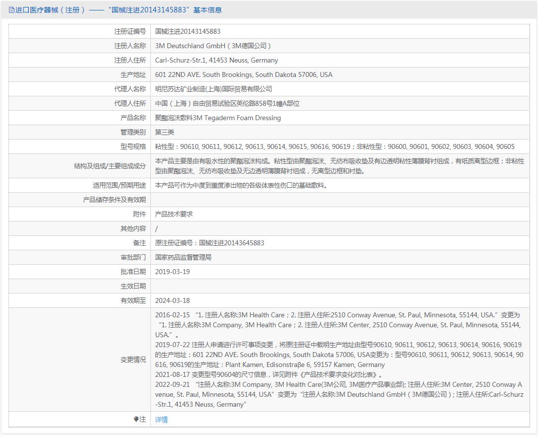Select the 产品名称 row label

coord(133,118)
